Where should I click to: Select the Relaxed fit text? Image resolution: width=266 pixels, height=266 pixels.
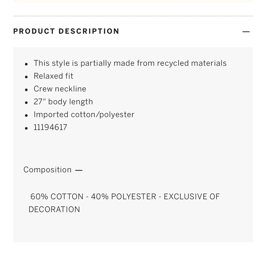(x=53, y=76)
